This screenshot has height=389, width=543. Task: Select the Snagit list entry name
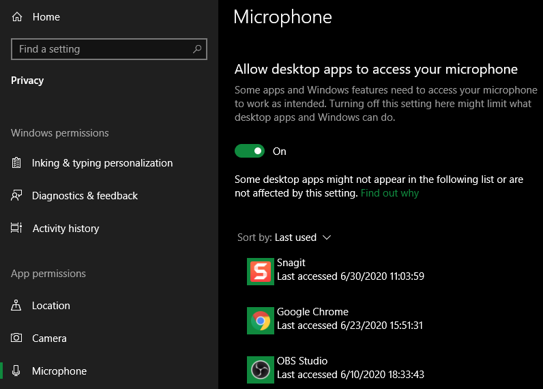291,263
